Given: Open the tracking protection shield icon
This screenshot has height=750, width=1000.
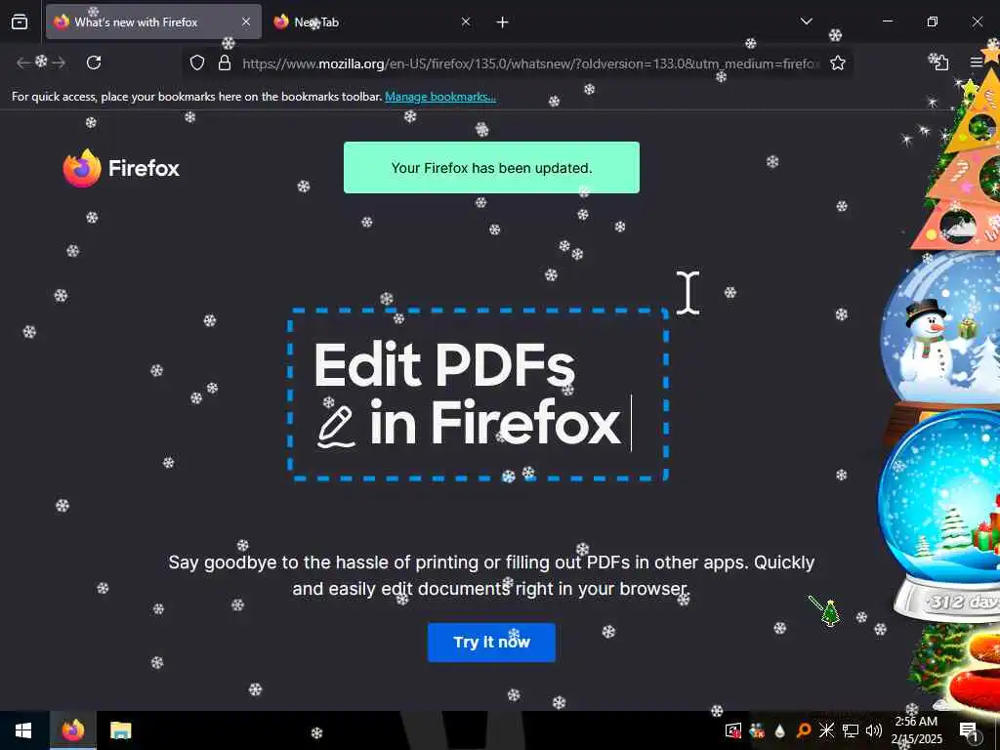Looking at the screenshot, I should pyautogui.click(x=197, y=62).
